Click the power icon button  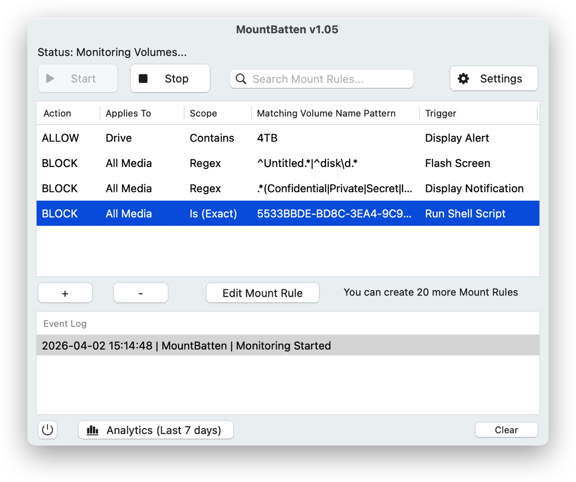pos(47,430)
